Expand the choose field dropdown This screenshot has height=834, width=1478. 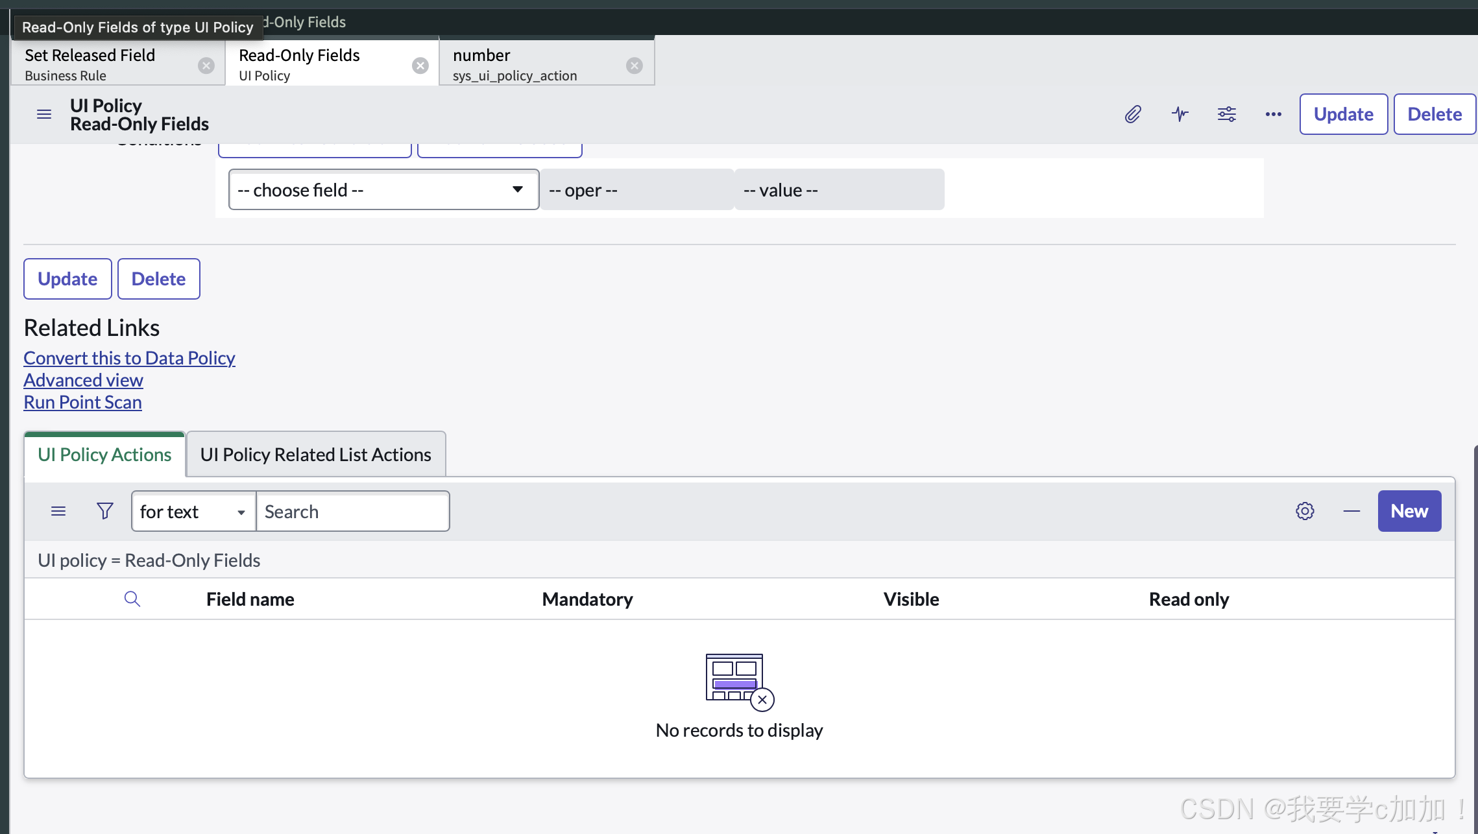coord(383,189)
